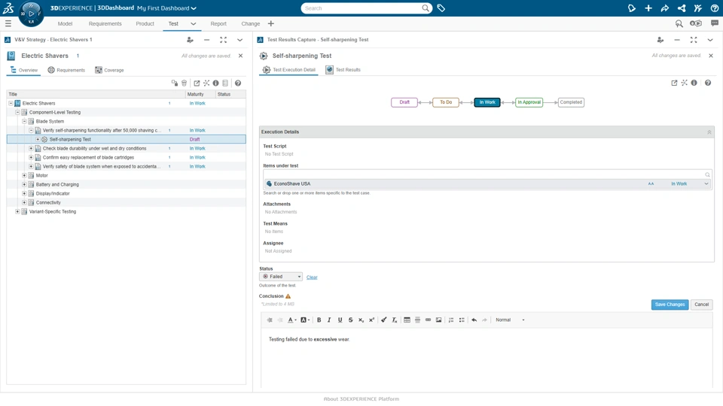
Task: Insert an image in Conclusion editor
Action: [x=438, y=320]
